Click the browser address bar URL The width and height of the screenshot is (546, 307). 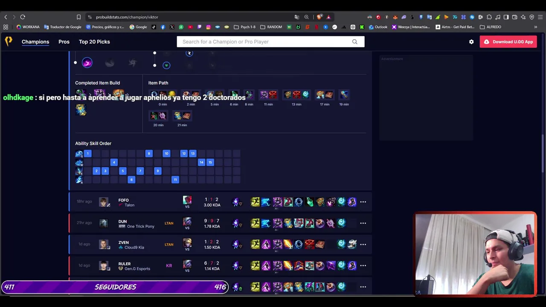(x=127, y=17)
